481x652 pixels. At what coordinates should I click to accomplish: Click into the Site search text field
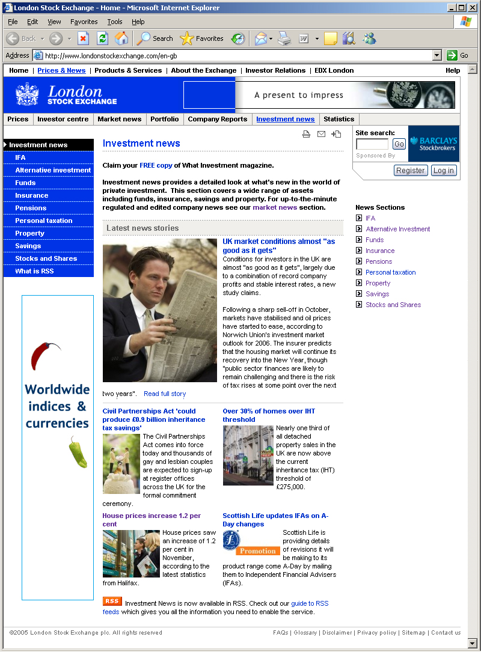[x=372, y=144]
